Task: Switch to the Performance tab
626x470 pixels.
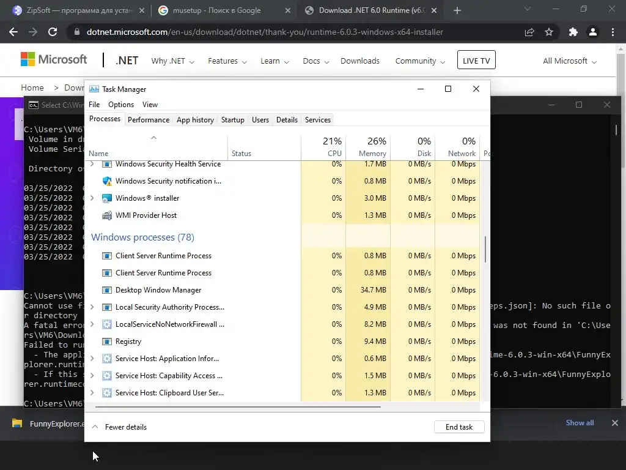Action: (x=149, y=120)
